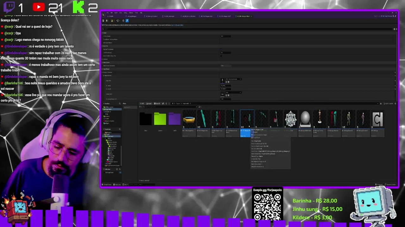Collapse the Default category in details
Image resolution: width=405 pixels, height=227 pixels.
(102, 33)
